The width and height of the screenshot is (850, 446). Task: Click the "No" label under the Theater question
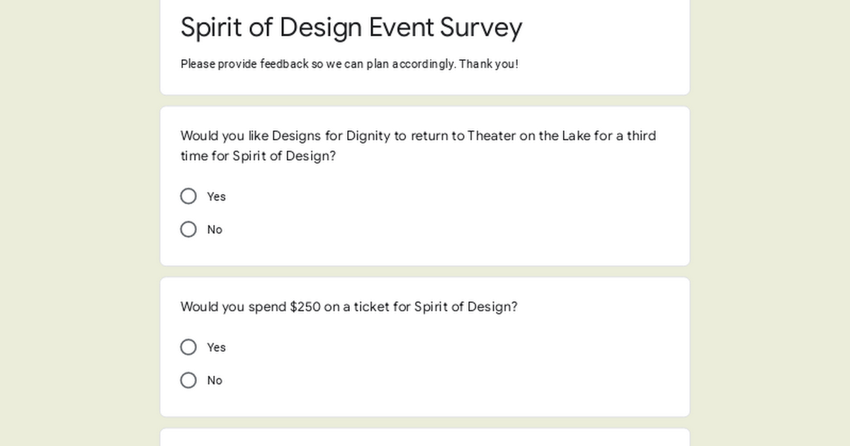215,230
